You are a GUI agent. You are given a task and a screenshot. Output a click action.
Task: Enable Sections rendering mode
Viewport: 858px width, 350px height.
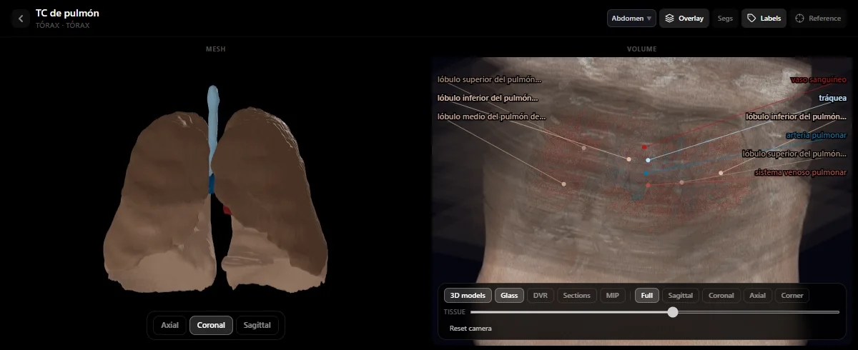pyautogui.click(x=576, y=295)
